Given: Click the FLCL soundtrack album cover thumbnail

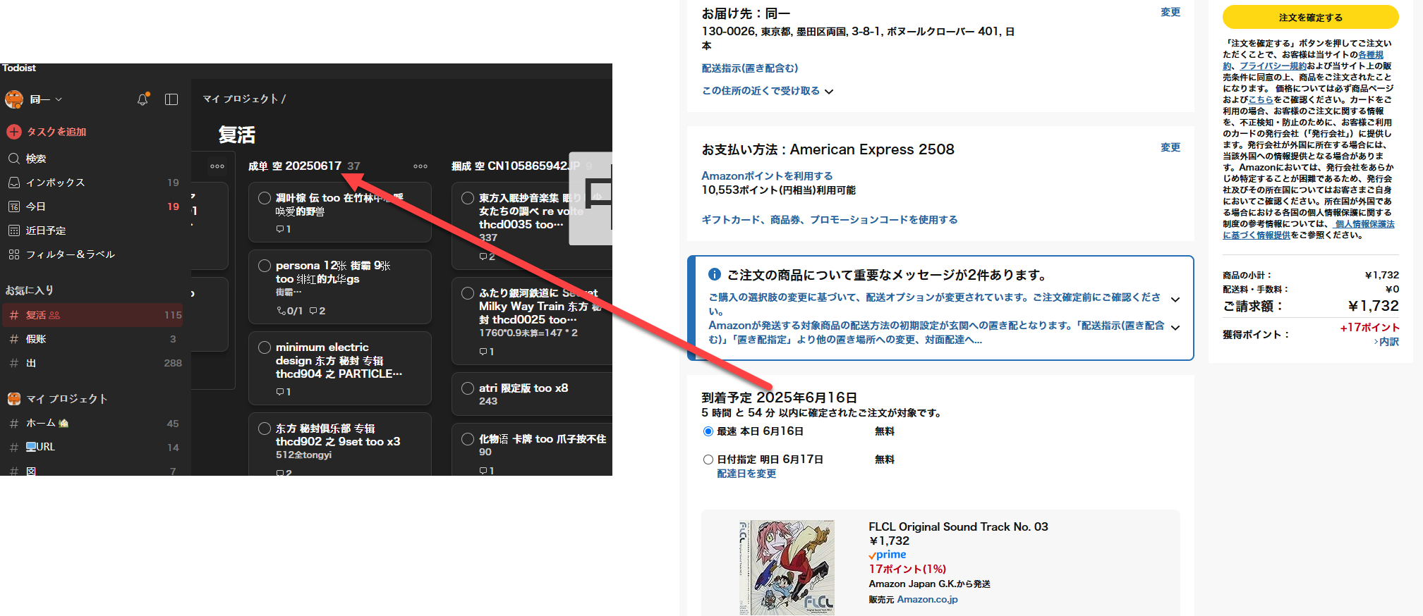Looking at the screenshot, I should [x=787, y=567].
